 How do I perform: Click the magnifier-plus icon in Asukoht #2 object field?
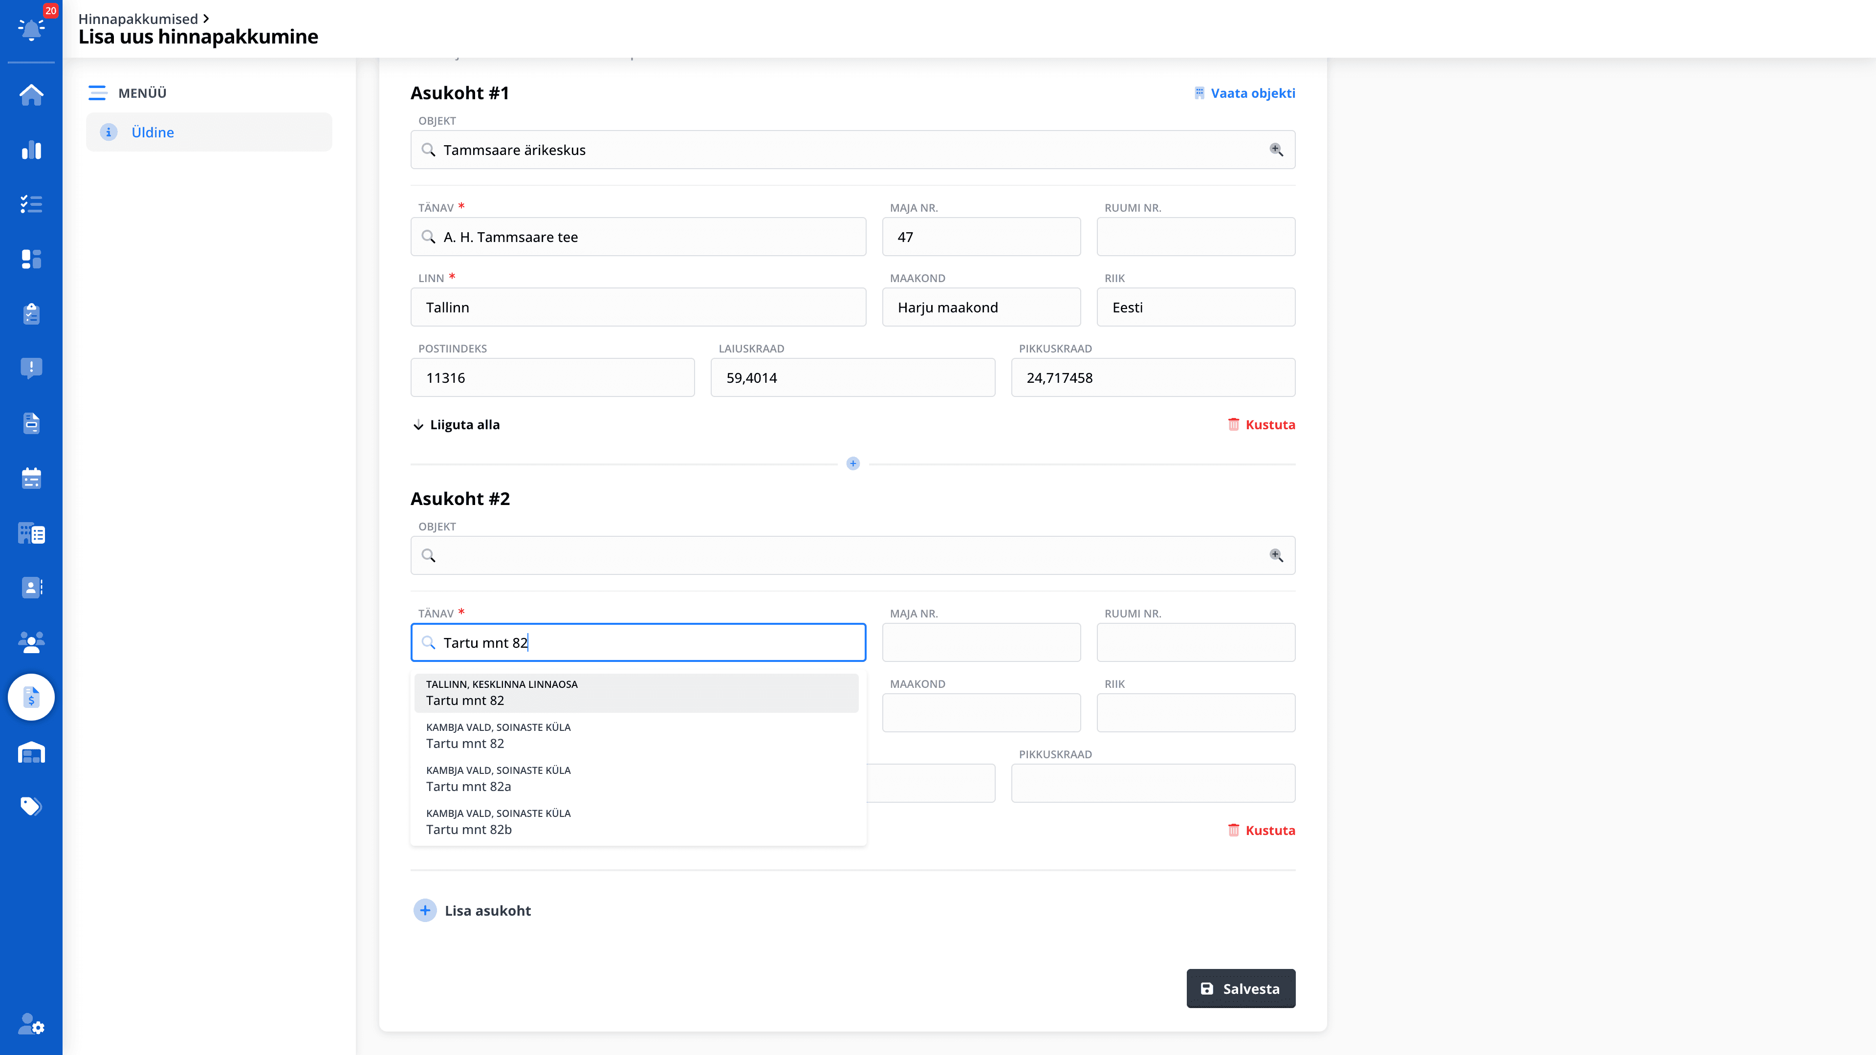click(x=1276, y=555)
